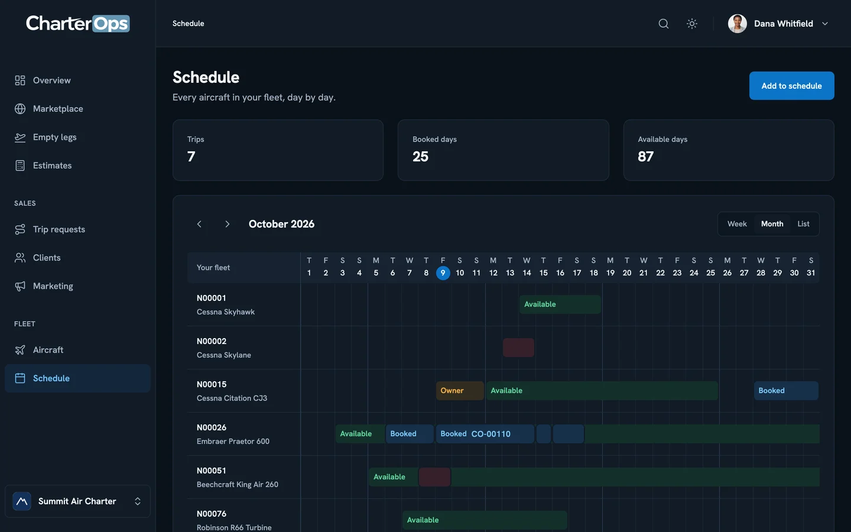Screen dimensions: 851x532
Task: Open the red blocked bar for N00051
Action: [x=434, y=477]
